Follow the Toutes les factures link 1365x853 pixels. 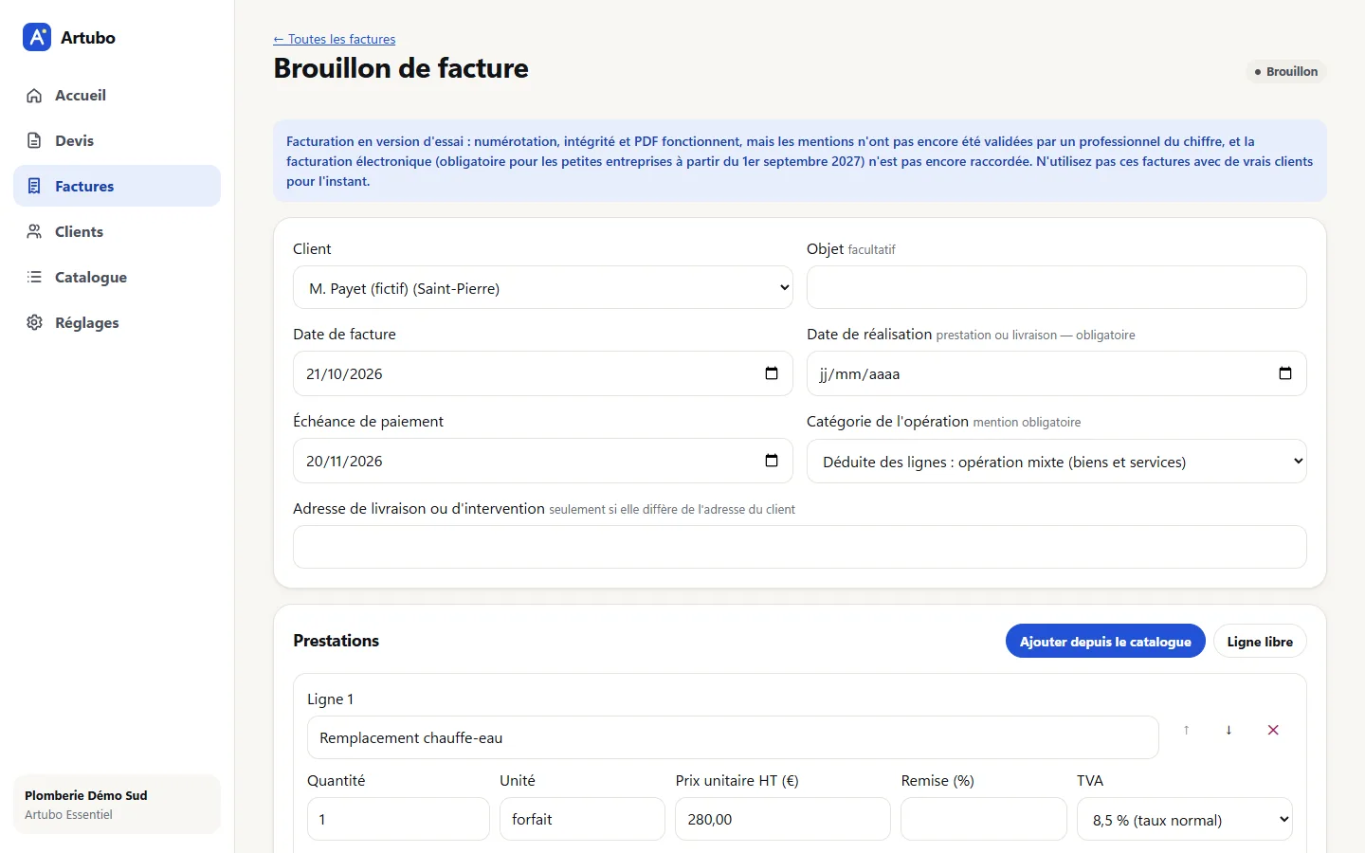(335, 39)
